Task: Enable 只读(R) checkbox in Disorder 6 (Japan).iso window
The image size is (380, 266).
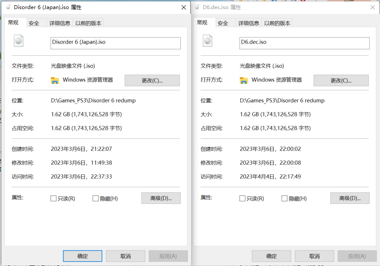Action: tap(54, 199)
